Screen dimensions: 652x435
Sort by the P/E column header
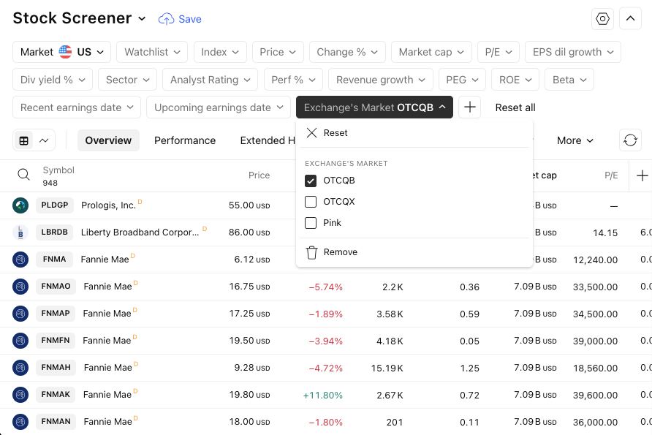611,175
